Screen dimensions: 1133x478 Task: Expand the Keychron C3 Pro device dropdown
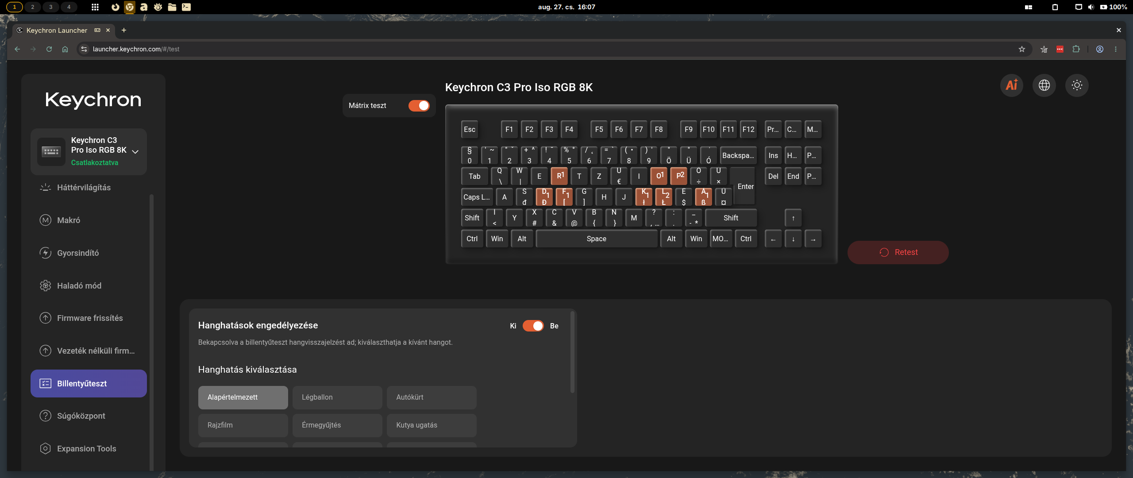[135, 151]
